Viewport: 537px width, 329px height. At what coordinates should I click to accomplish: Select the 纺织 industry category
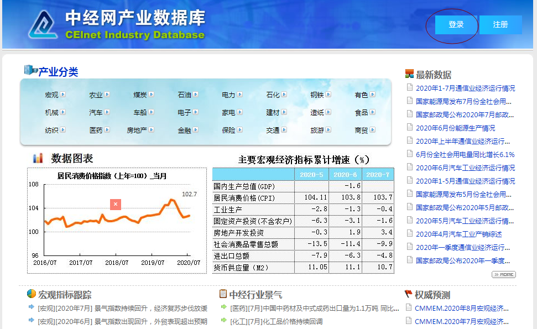[52, 130]
